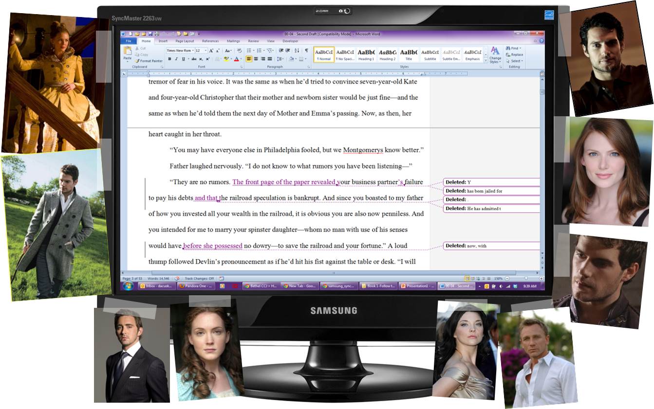Viewport: 654px width, 409px height.
Task: Click the Strikethrough icon
Action: coord(193,59)
